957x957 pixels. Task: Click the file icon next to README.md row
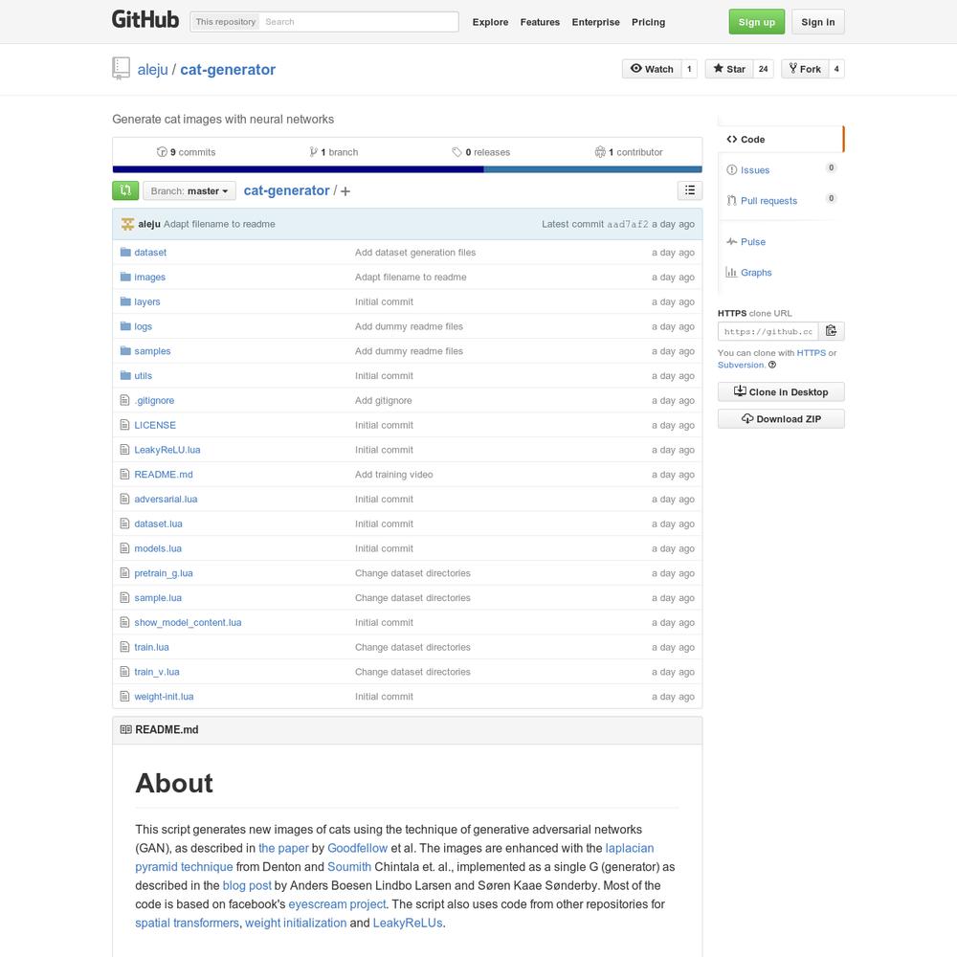[125, 475]
